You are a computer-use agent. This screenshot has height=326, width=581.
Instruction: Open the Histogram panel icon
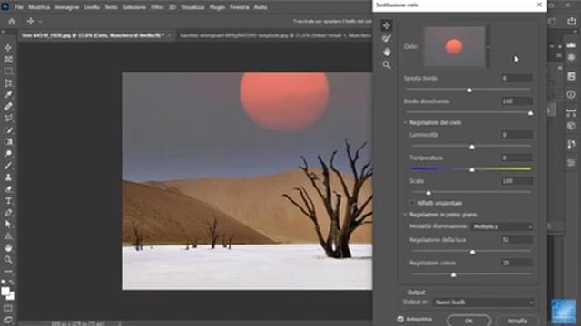(571, 45)
